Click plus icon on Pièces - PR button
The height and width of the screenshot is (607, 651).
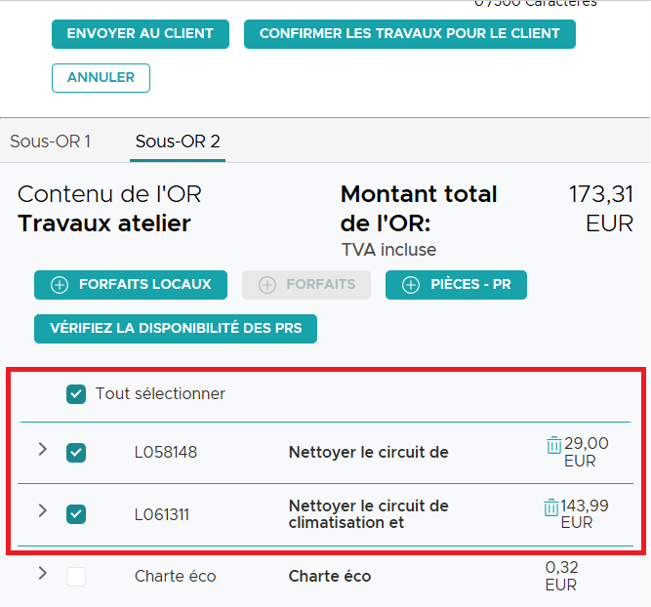click(x=411, y=285)
